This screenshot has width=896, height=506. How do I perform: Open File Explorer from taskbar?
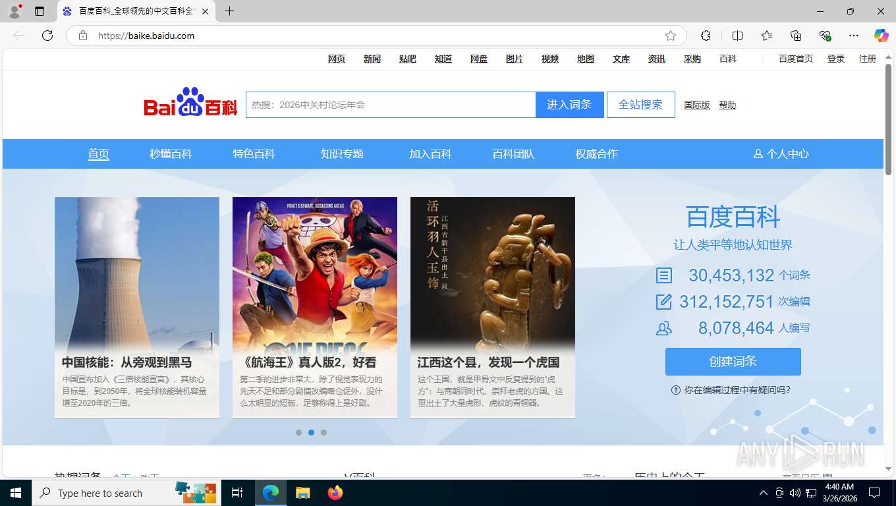(302, 493)
